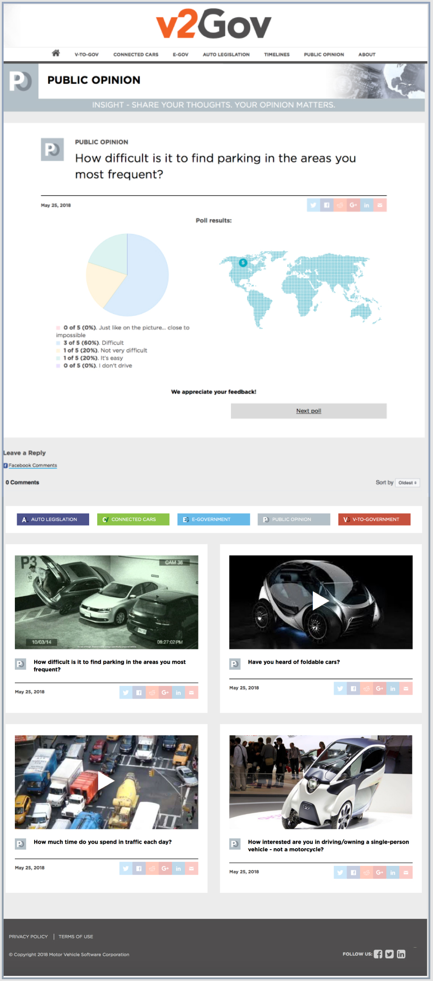433x981 pixels.
Task: Select Auto Legislation in top menu
Action: coord(226,54)
